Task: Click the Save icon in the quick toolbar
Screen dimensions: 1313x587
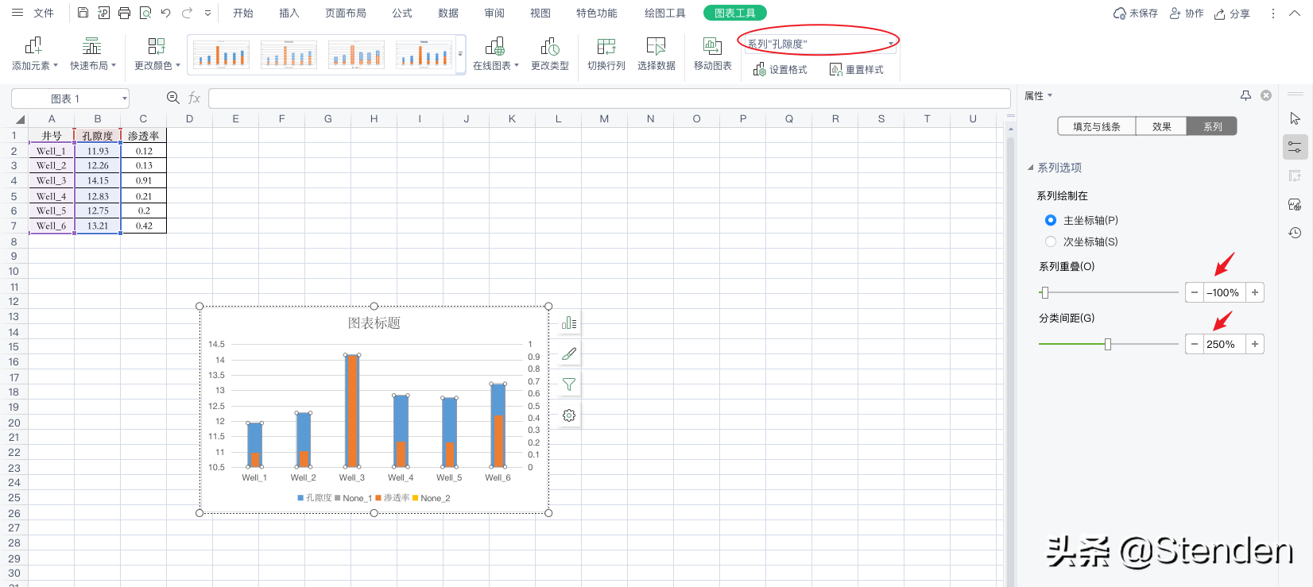Action: point(83,13)
